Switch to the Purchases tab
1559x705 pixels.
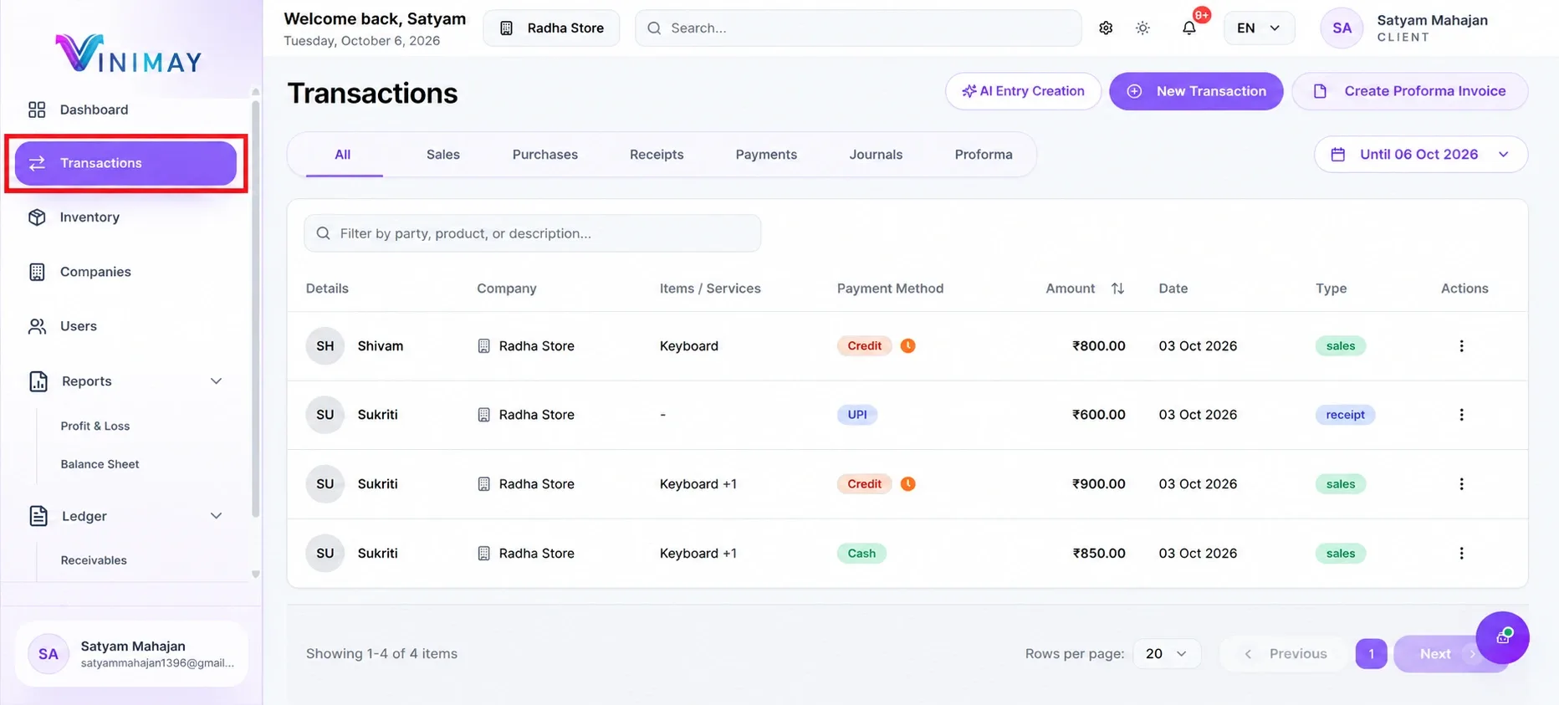[x=545, y=155]
